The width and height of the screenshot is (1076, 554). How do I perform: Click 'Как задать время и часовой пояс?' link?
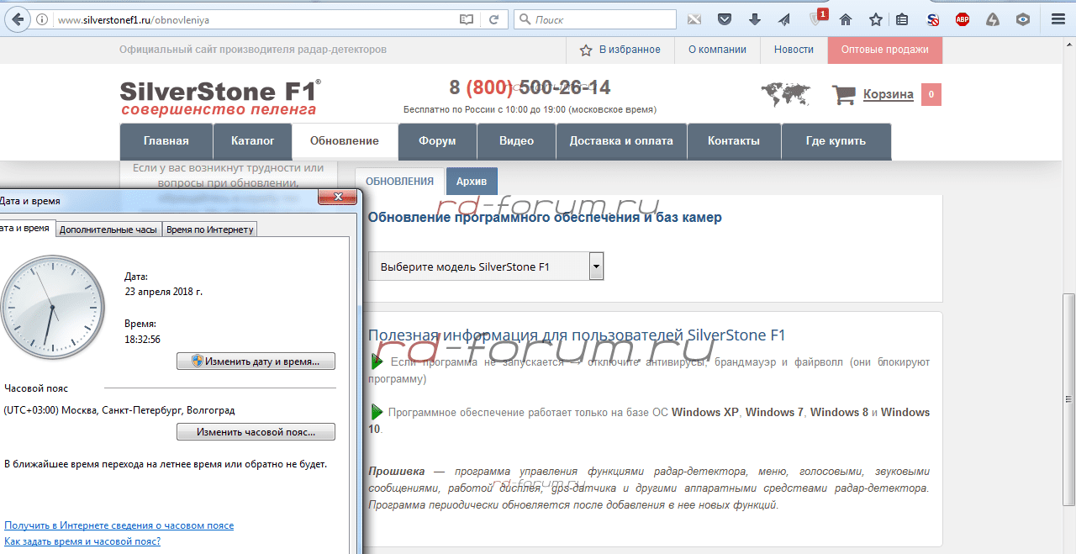point(82,541)
